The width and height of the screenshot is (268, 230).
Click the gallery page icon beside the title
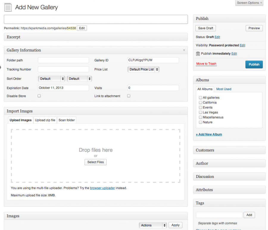click(x=8, y=7)
